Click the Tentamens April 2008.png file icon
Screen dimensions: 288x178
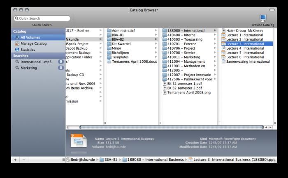click(165, 92)
